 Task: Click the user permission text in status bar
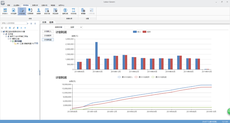[x=209, y=121]
